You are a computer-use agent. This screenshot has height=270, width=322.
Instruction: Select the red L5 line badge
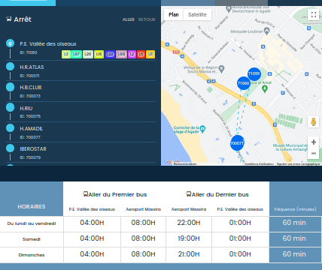point(141,54)
